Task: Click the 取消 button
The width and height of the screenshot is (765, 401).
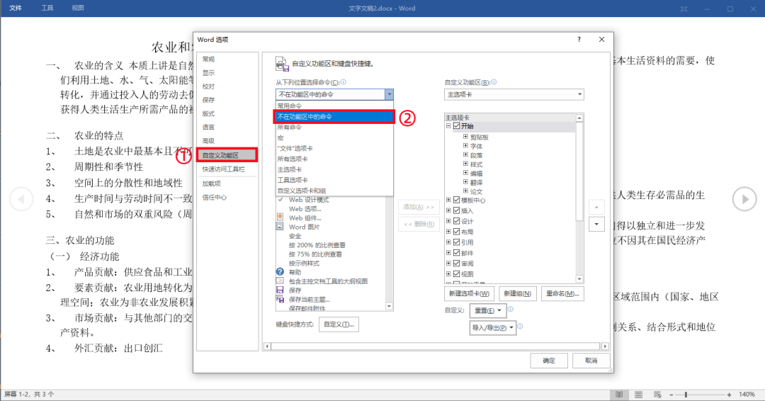Action: tap(591, 361)
